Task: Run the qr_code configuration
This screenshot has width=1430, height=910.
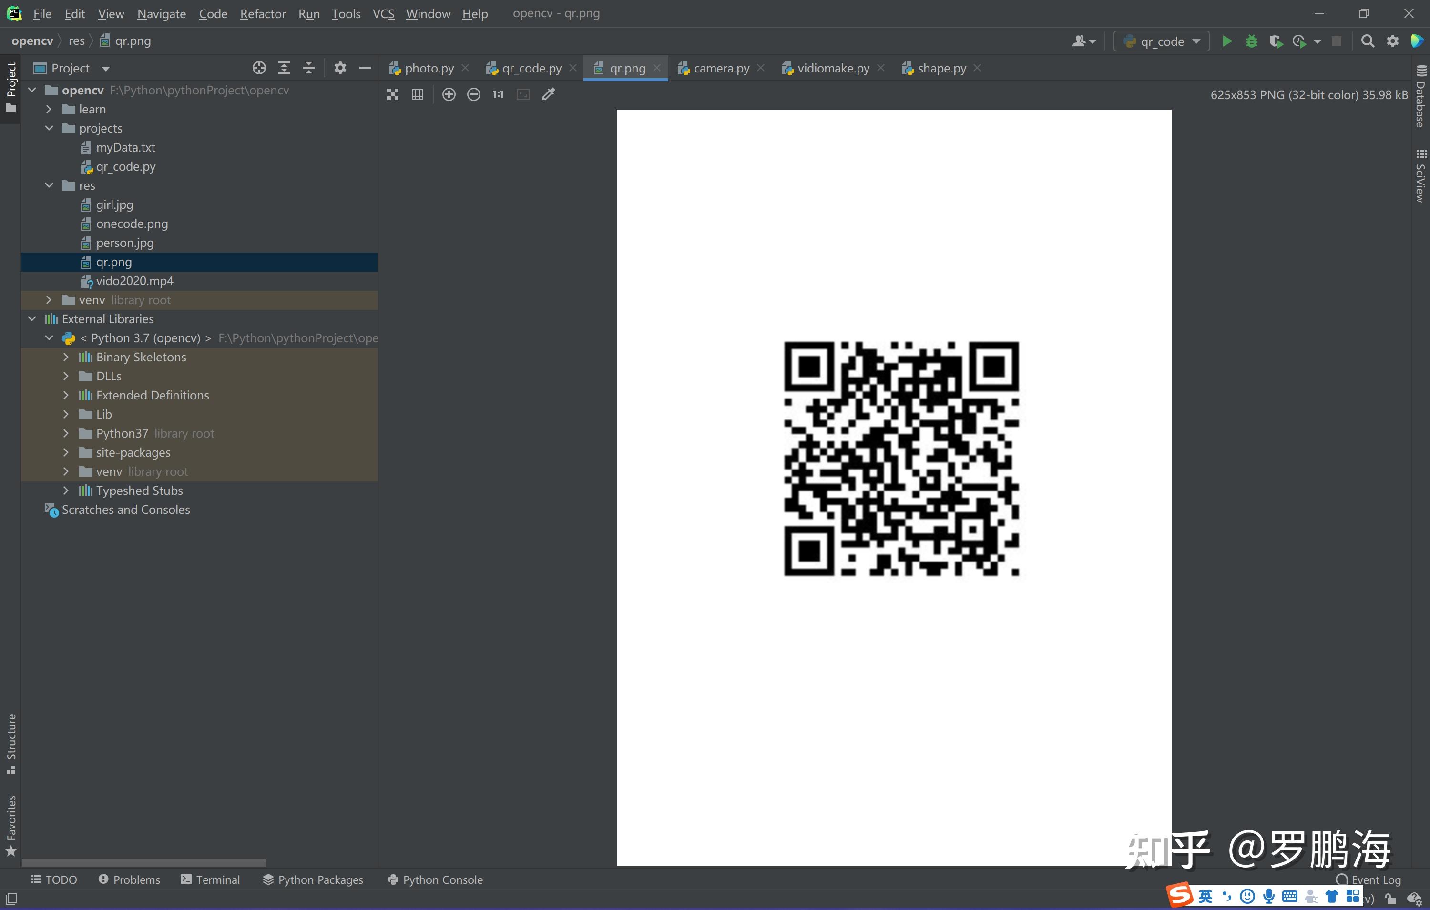Action: tap(1227, 41)
